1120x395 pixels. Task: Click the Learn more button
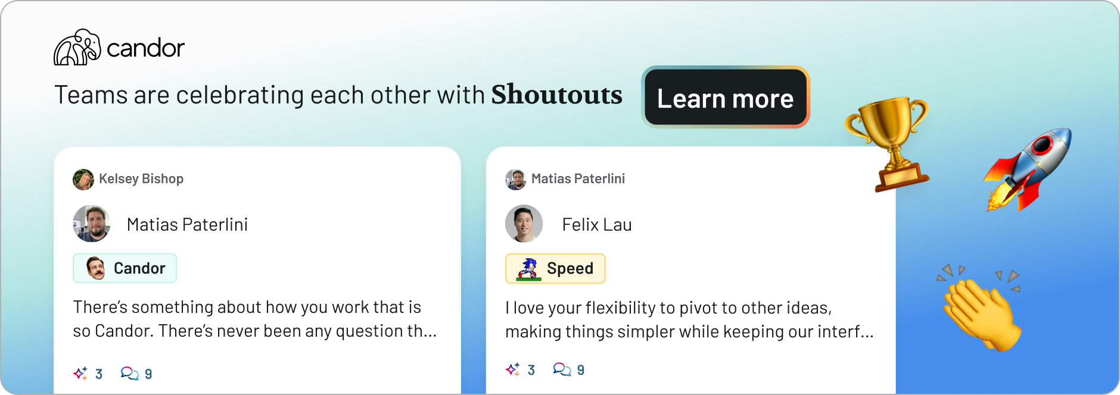point(726,98)
